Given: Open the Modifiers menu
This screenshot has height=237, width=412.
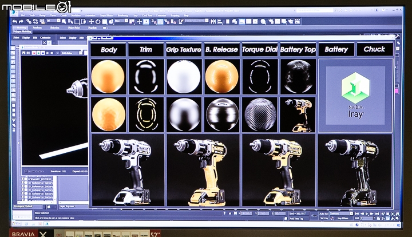Looking at the screenshot, I should [x=76, y=15].
